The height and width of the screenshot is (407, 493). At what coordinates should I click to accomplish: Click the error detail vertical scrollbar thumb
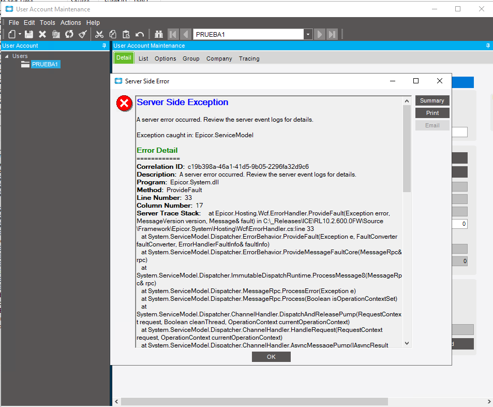pyautogui.click(x=407, y=148)
